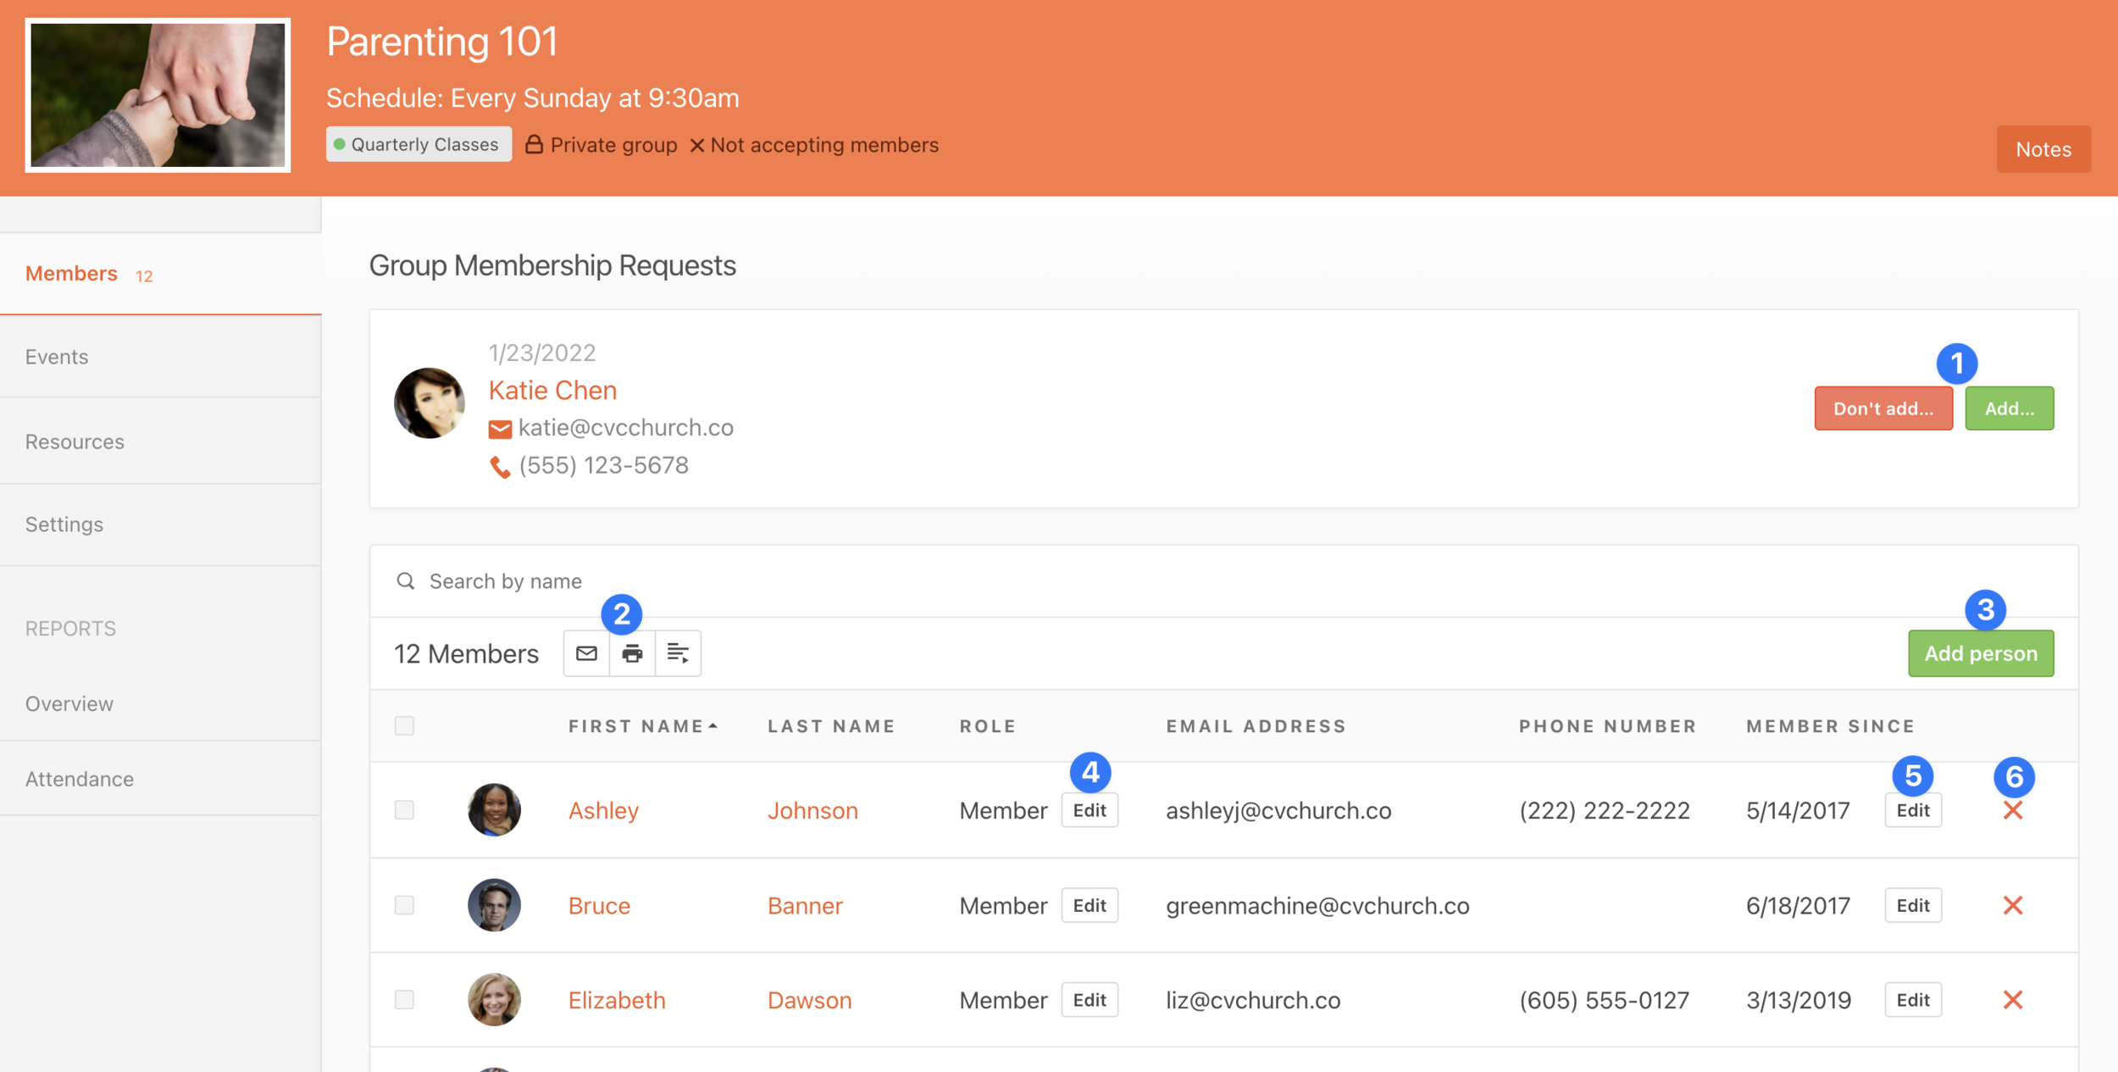Click the Add person button

click(x=1980, y=653)
